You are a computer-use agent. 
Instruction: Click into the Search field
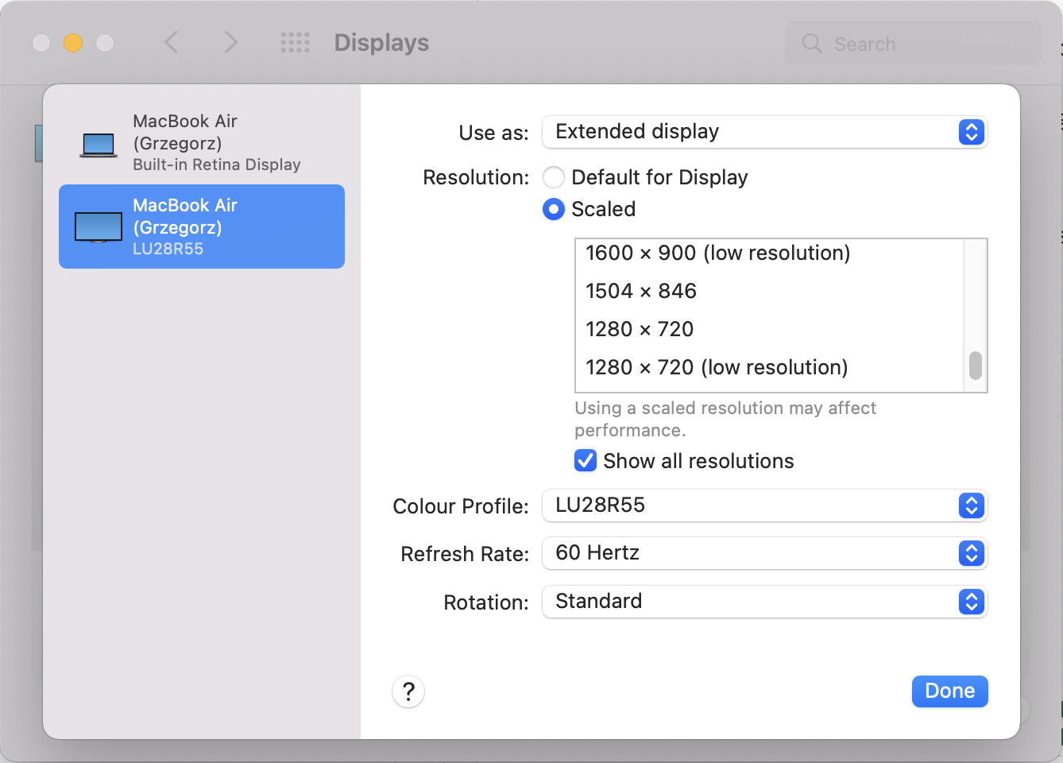pos(914,43)
